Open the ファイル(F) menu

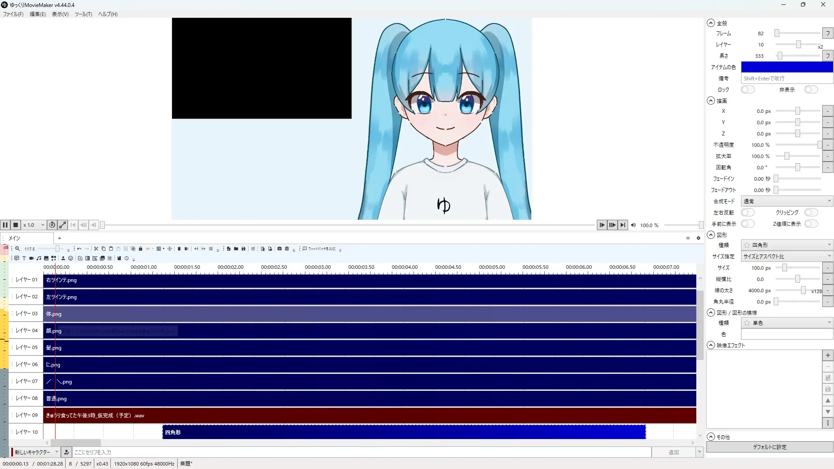(13, 14)
